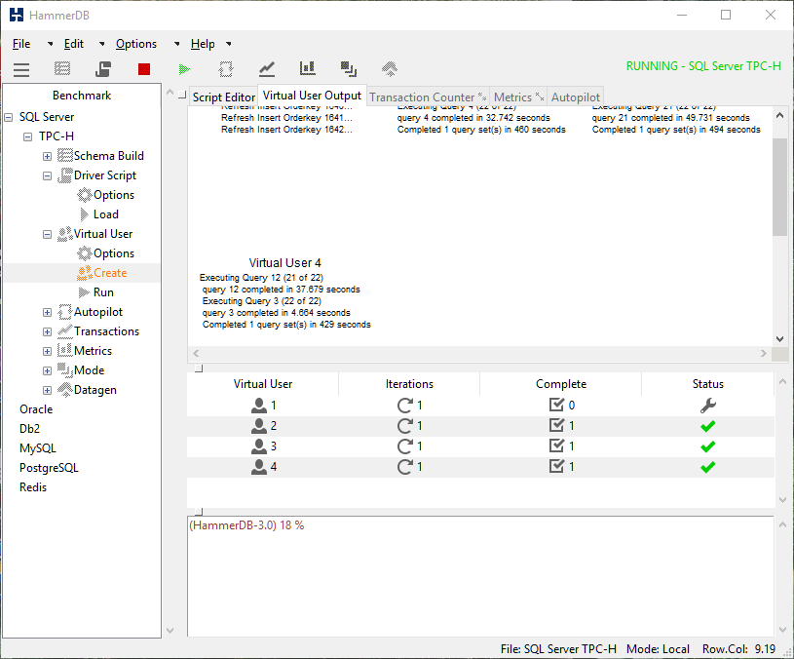Click green checkmark status for user 3

(708, 446)
